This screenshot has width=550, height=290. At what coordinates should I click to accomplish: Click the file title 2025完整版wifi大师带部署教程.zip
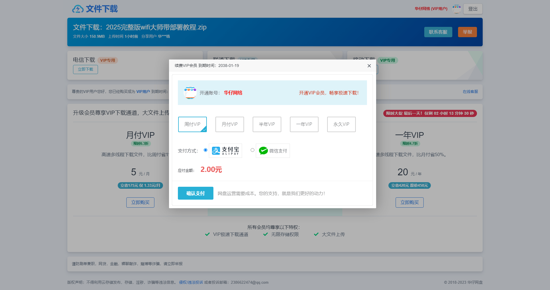(x=156, y=27)
